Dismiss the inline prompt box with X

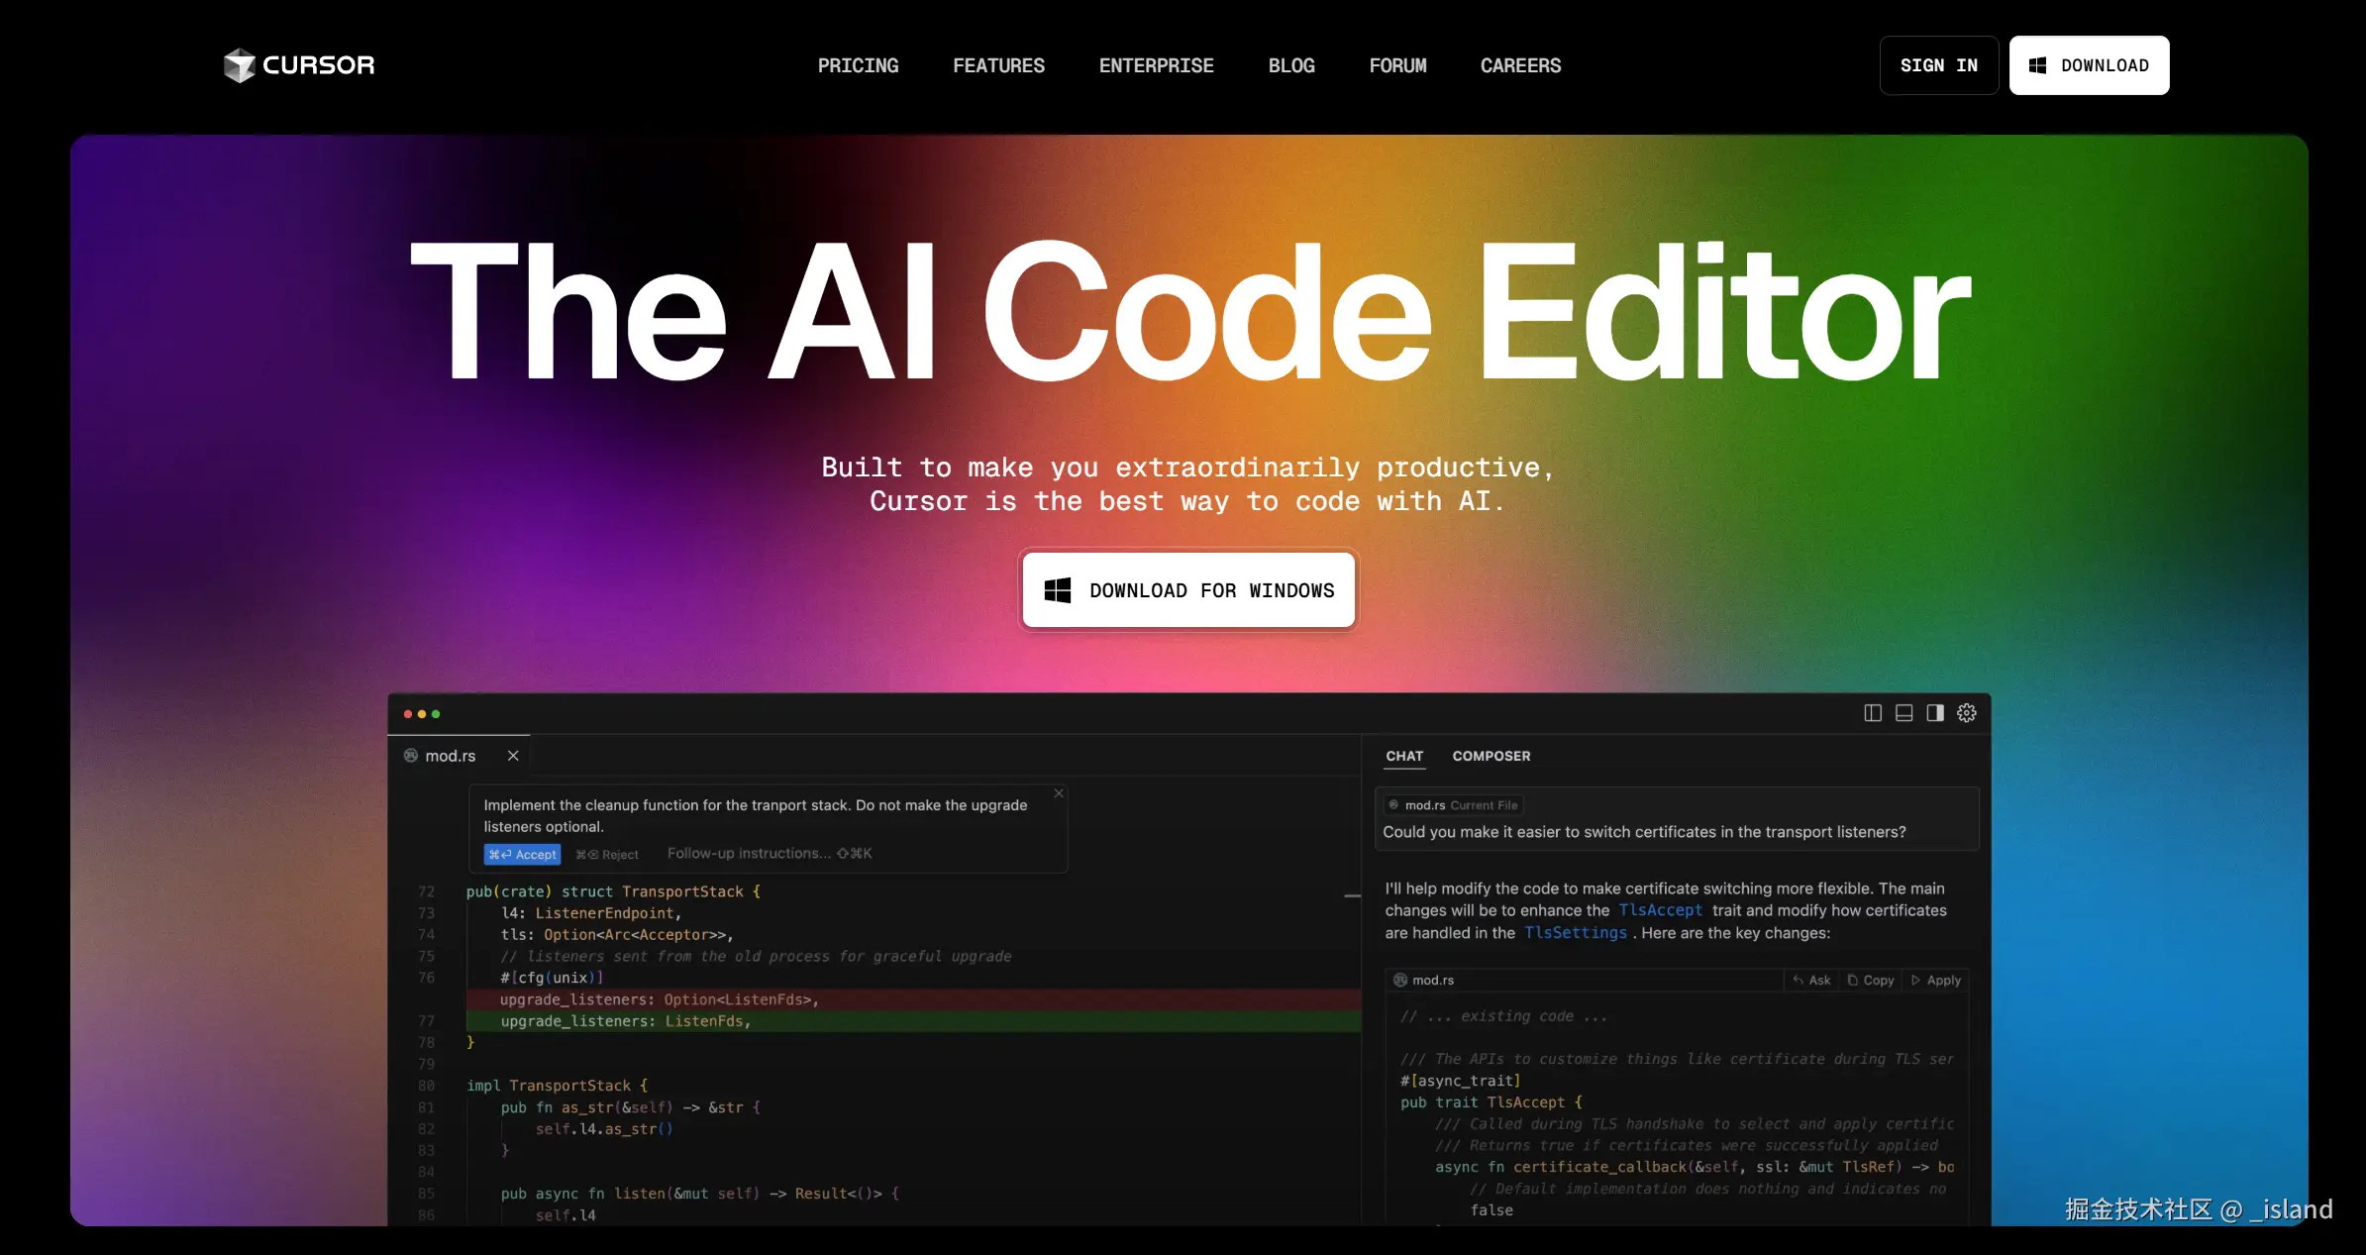(x=1059, y=793)
